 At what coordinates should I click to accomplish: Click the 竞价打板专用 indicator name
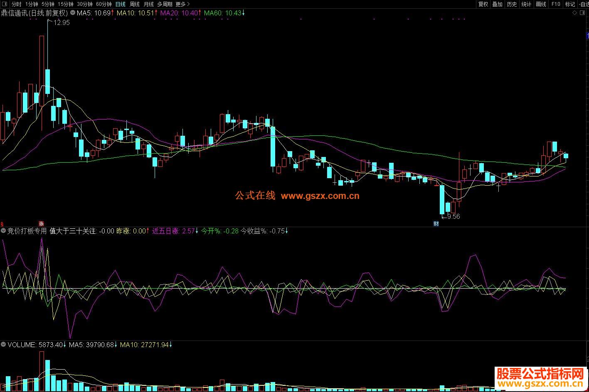pos(27,231)
